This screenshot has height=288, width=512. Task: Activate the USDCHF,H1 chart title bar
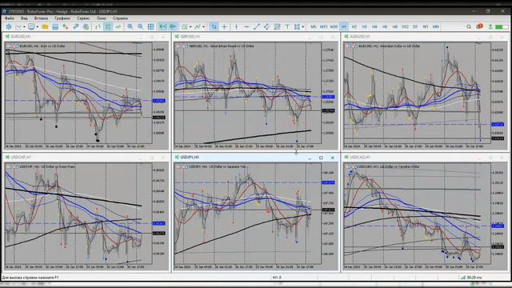click(86, 157)
